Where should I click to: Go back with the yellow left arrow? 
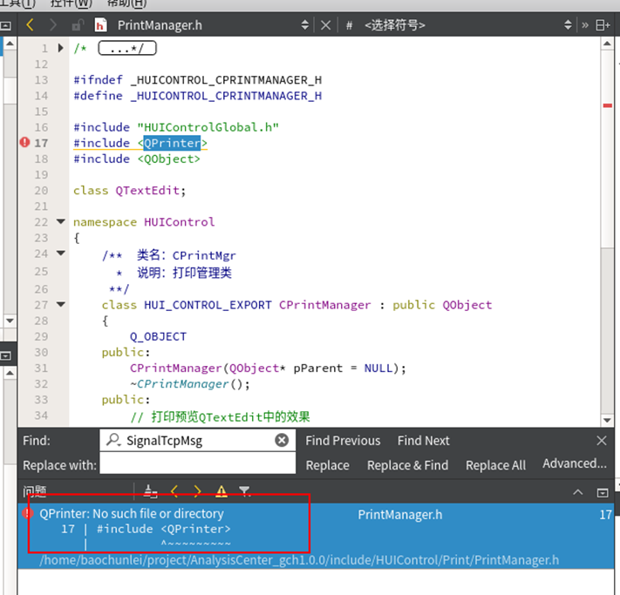[30, 25]
